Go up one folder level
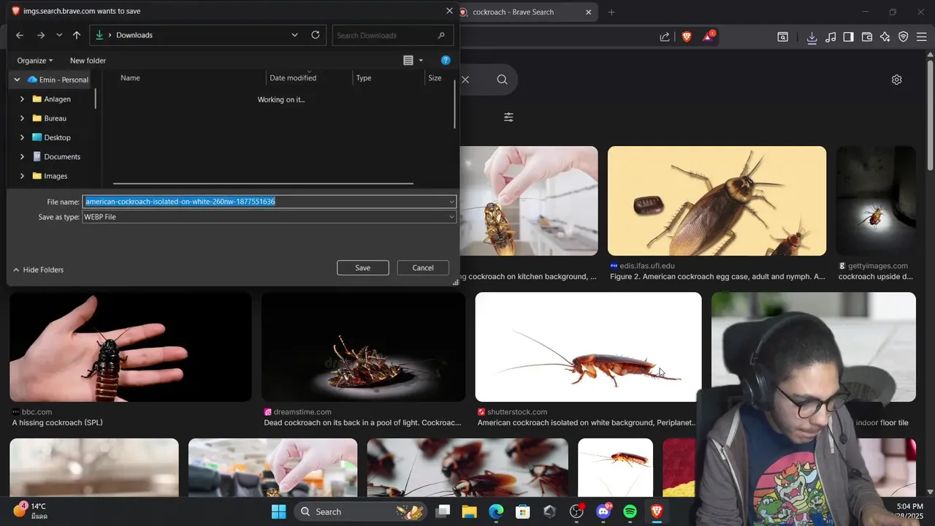Viewport: 935px width, 526px height. pos(77,35)
